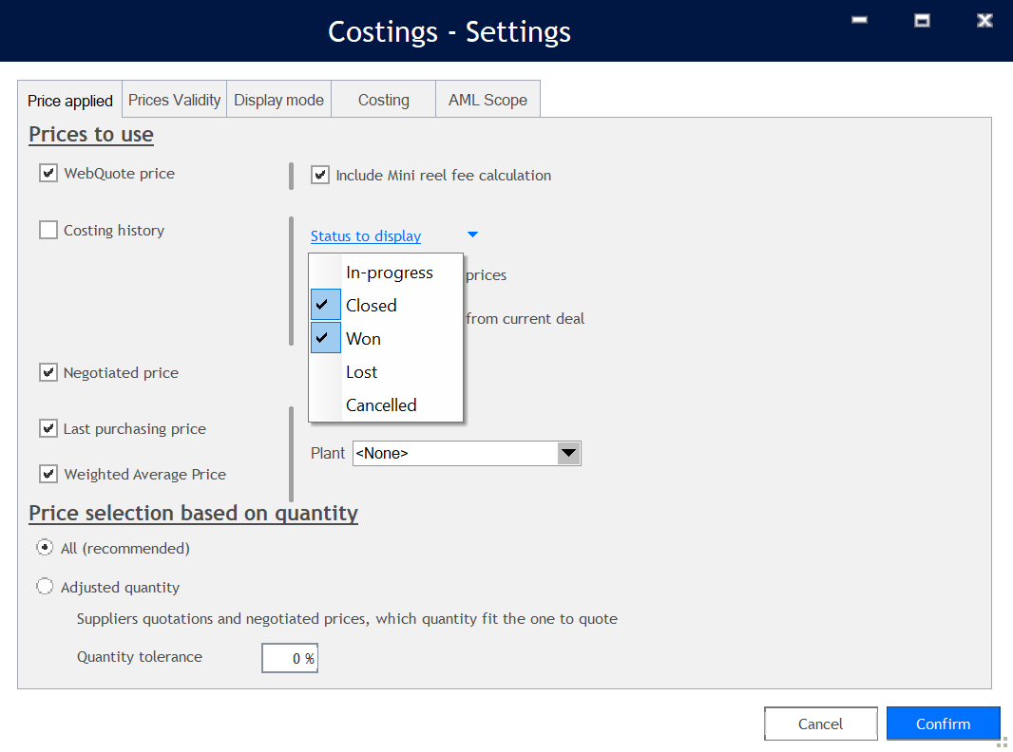Viewport: 1013px width, 752px height.
Task: Select Lost in the status dropdown
Action: click(x=361, y=372)
